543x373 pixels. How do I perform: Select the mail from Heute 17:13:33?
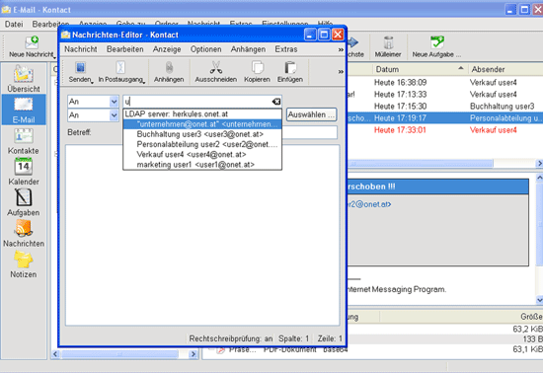point(444,95)
